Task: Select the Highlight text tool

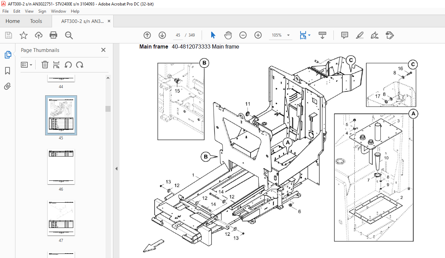Action: click(x=359, y=35)
